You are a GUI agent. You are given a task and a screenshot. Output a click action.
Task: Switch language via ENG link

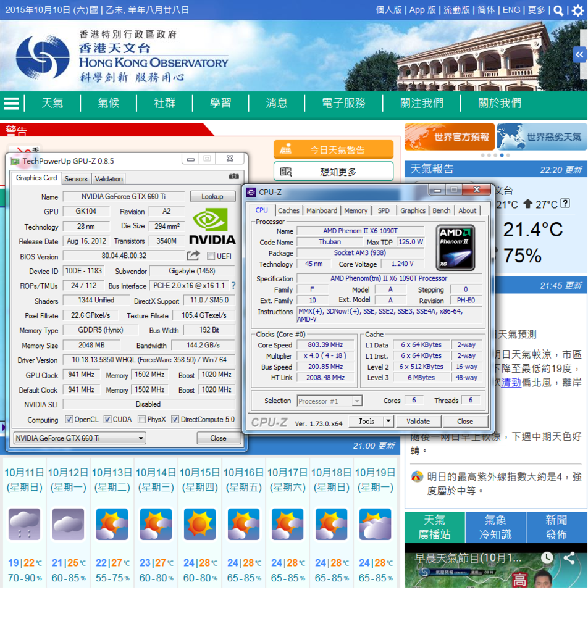(511, 10)
